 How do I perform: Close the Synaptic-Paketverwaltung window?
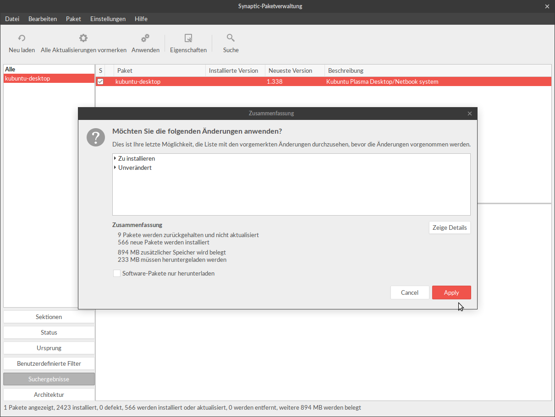pos(547,6)
